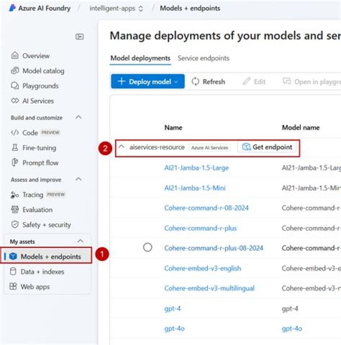Open Overview from the sidebar
Image resolution: width=341 pixels, height=345 pixels.
[36, 56]
